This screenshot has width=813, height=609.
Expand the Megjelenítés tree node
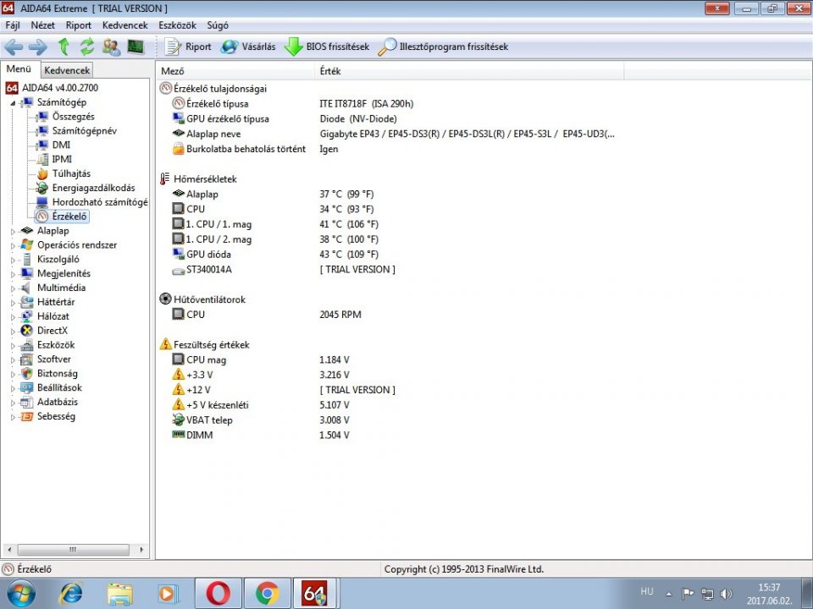click(13, 274)
